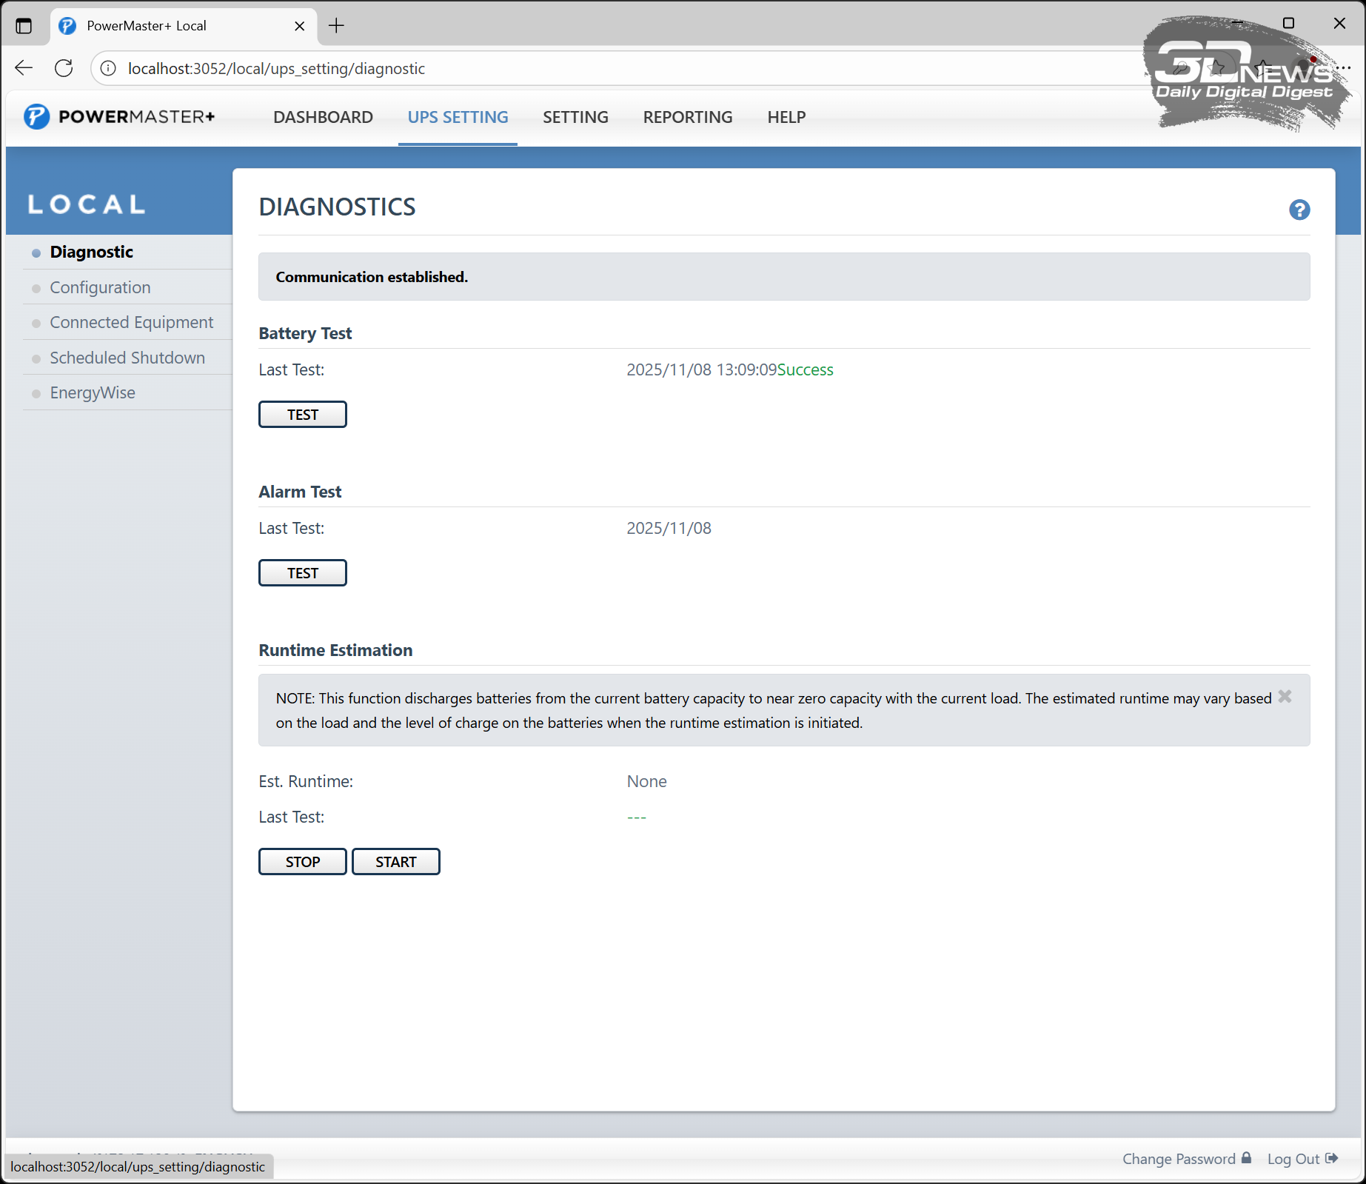Run the Battery Test with TEST button
1366x1184 pixels.
(302, 415)
